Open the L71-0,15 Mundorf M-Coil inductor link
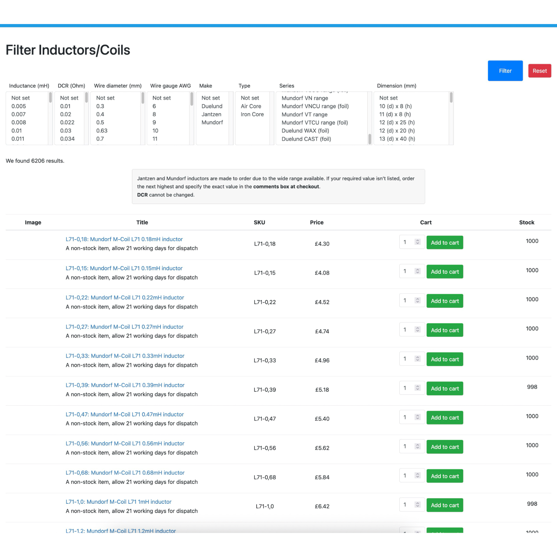This screenshot has width=557, height=557. click(124, 268)
